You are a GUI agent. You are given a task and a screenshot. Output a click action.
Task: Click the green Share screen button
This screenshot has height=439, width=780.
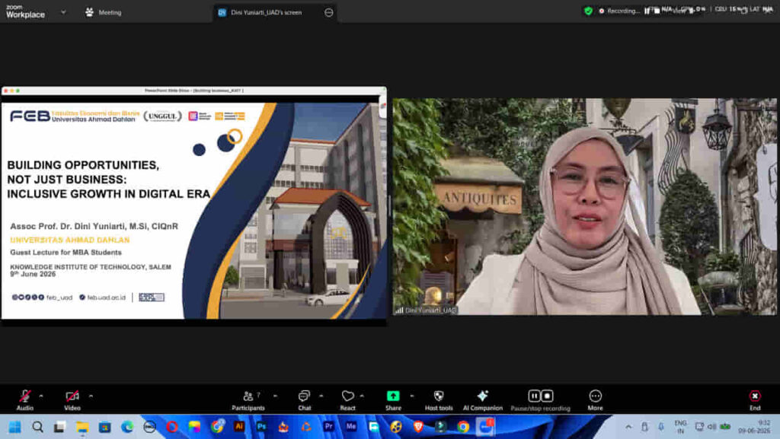393,400
